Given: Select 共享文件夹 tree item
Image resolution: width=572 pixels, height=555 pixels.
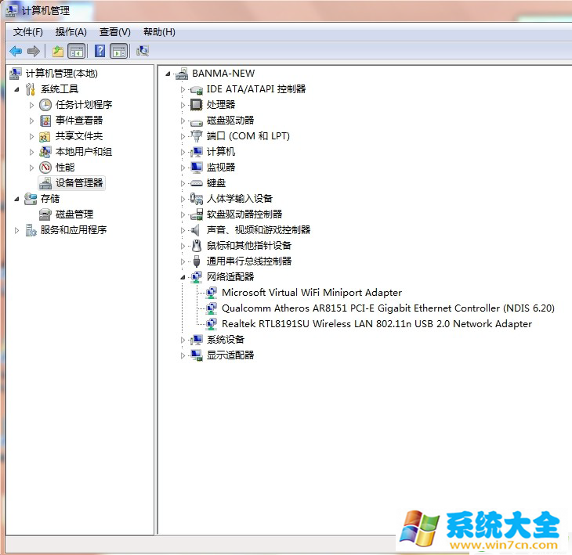Looking at the screenshot, I should click(x=79, y=136).
